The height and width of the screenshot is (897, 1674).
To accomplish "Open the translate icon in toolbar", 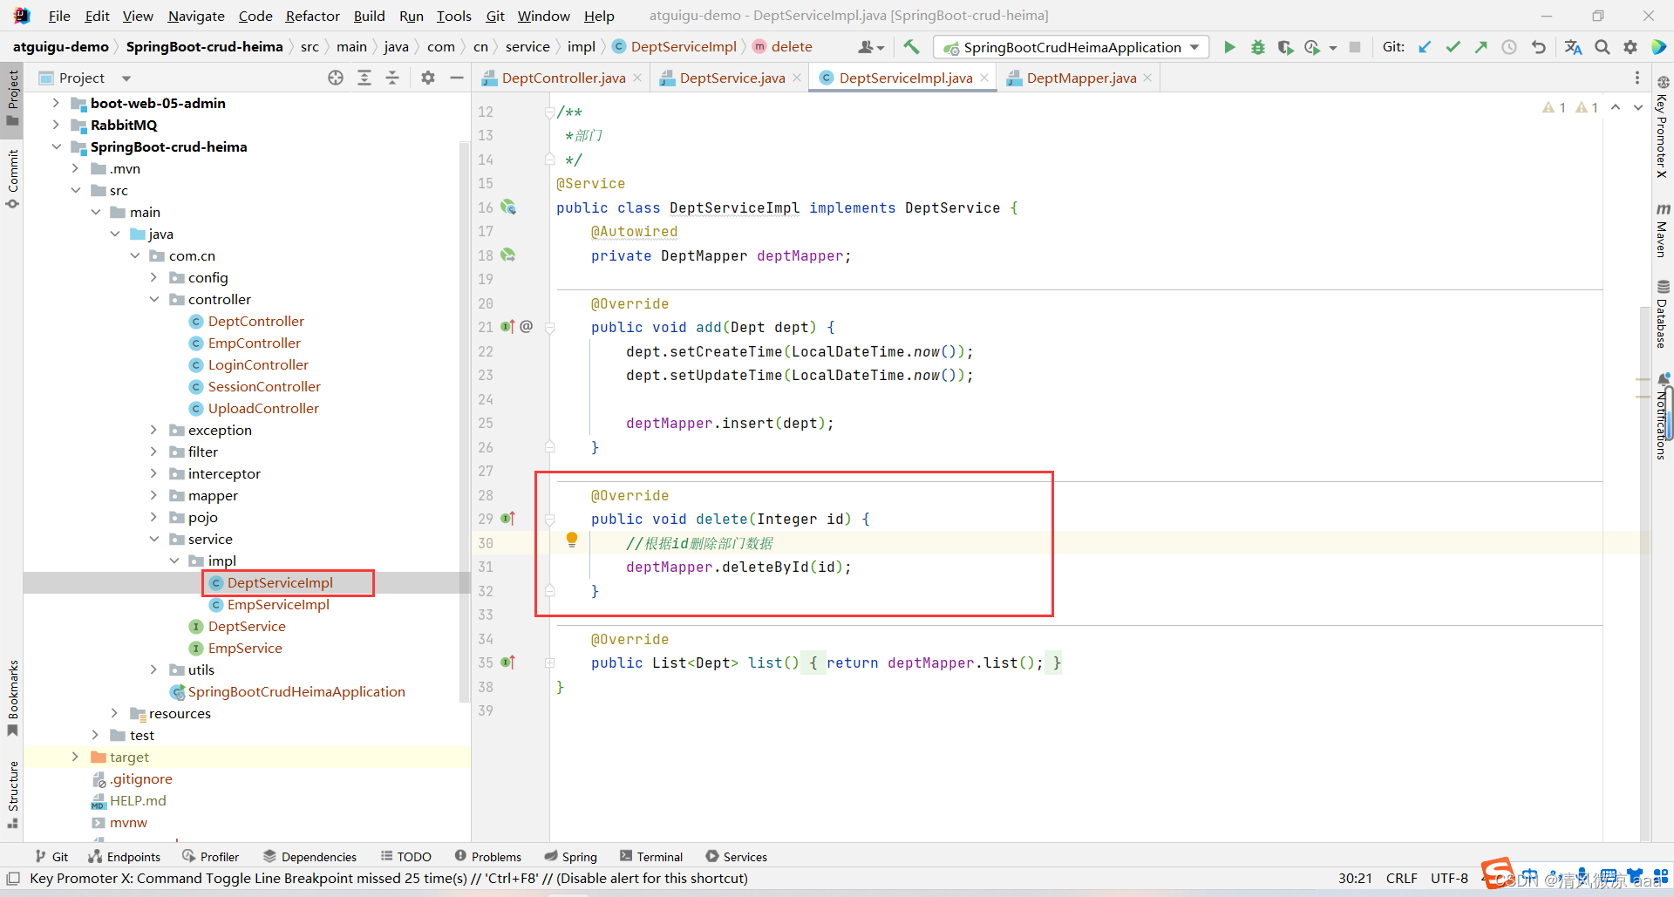I will 1573,47.
